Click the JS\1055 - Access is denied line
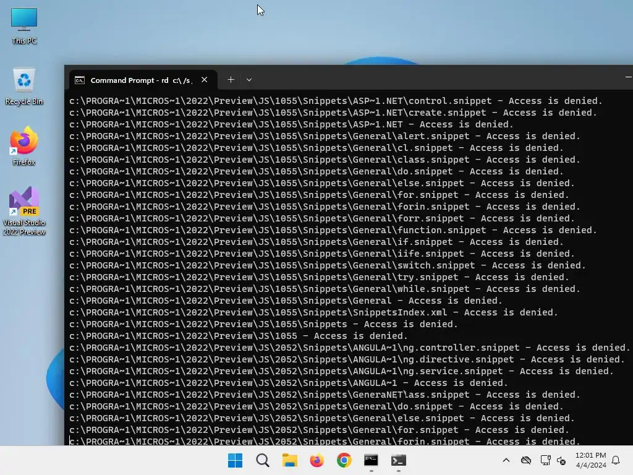633x475 pixels. click(x=238, y=336)
